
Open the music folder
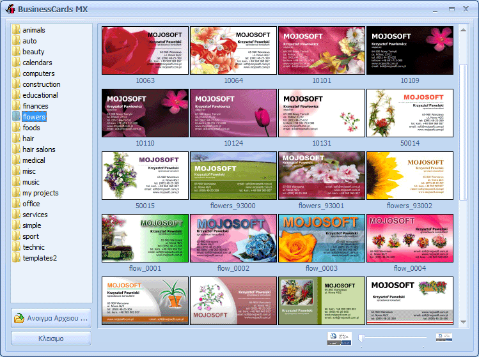(x=26, y=182)
